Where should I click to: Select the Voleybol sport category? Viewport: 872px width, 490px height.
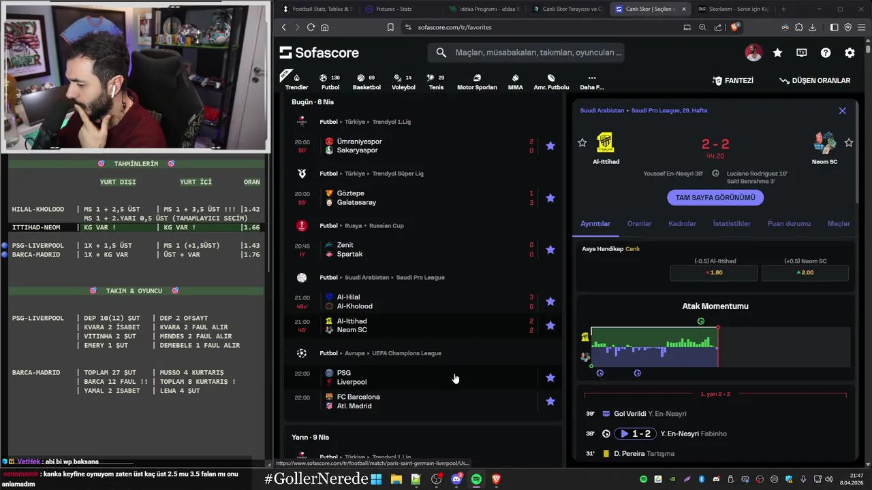coord(403,82)
